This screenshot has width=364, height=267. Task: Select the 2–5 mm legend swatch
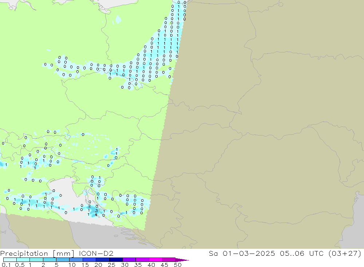[x=50, y=260]
